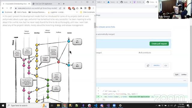
Task: Open Task View on the taskbar
Action: [52, 105]
